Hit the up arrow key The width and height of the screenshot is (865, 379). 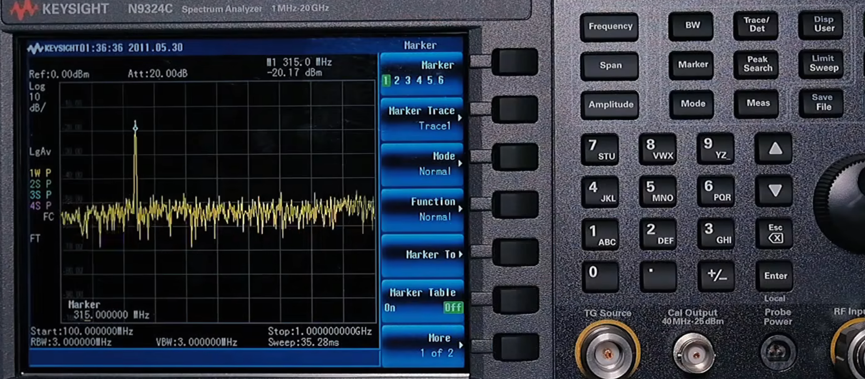[774, 148]
